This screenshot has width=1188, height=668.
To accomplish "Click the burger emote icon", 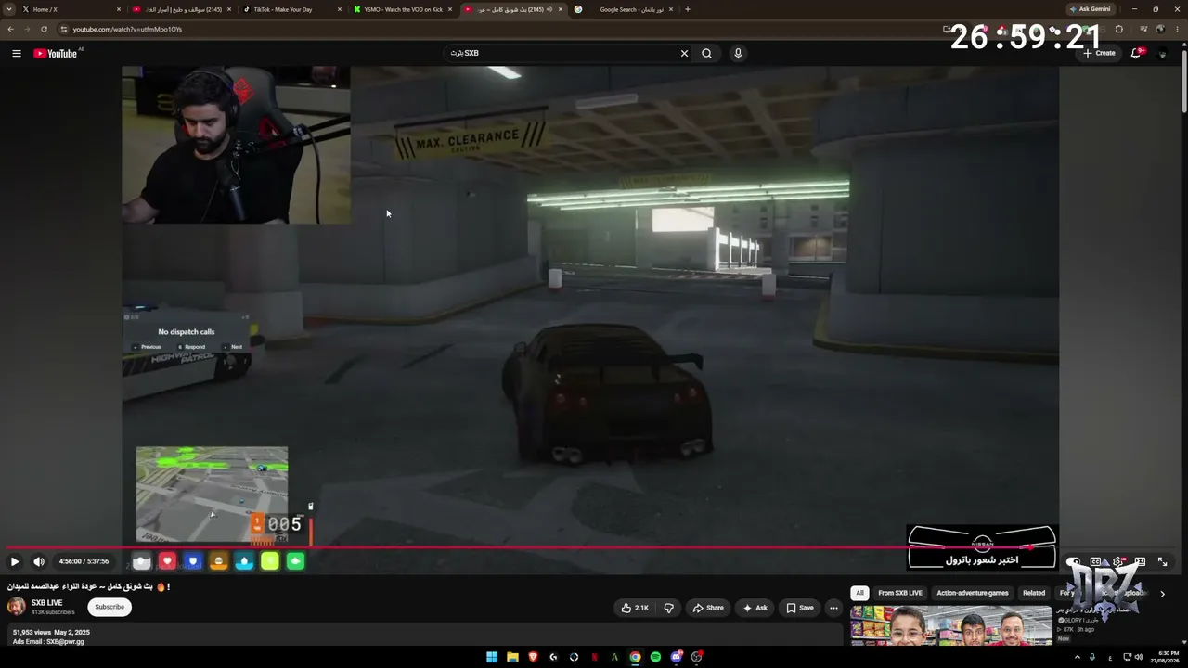I will point(218,561).
